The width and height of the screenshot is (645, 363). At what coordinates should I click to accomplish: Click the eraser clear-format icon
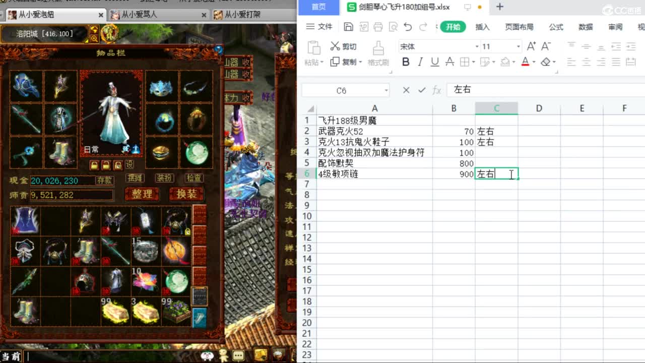point(545,62)
